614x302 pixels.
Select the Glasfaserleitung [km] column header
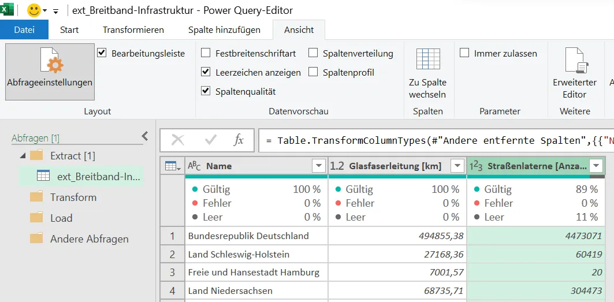(x=397, y=166)
